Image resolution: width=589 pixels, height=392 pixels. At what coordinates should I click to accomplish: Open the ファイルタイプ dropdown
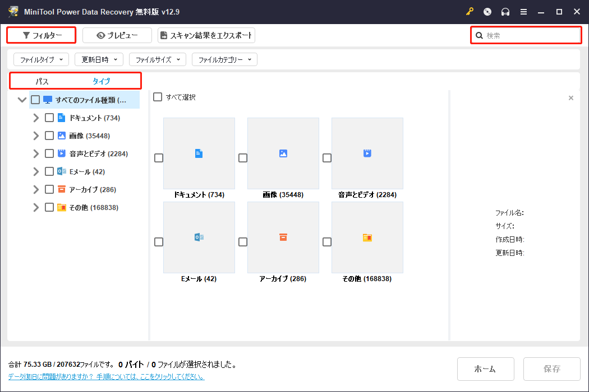tap(42, 59)
